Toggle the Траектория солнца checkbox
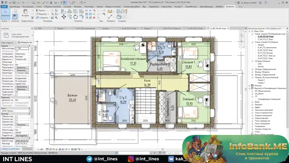Image resolution: width=289 pixels, height=163 pixels. (16, 95)
